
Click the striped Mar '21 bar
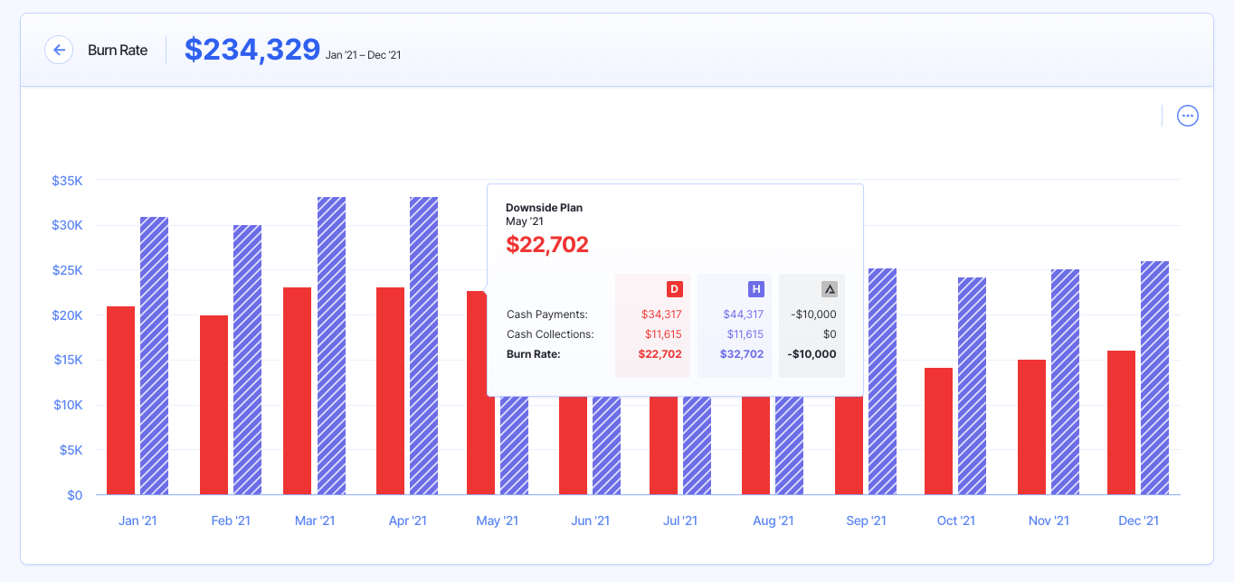331,345
